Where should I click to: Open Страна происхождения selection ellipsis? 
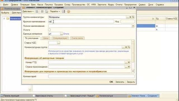point(126,67)
